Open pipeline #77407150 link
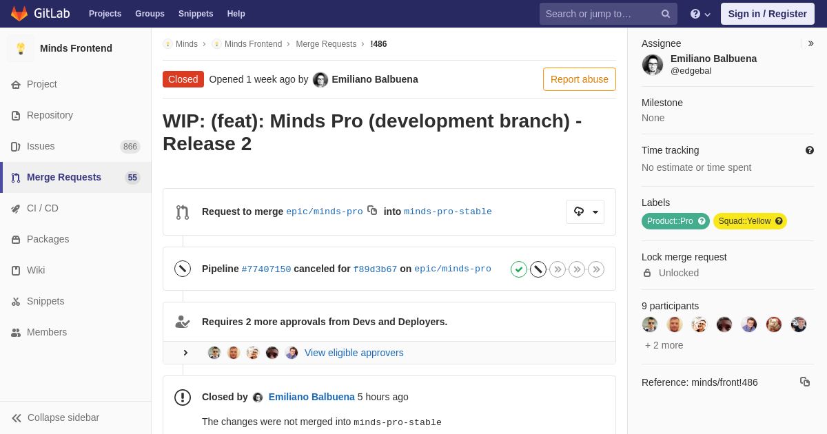This screenshot has width=827, height=434. [266, 269]
